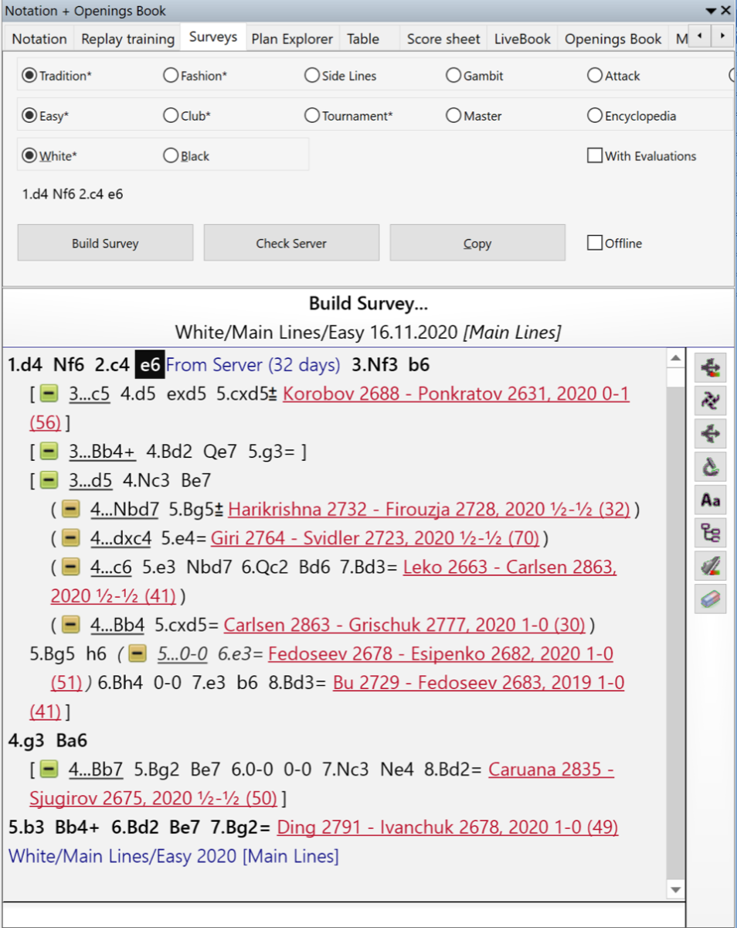Enable the With Evaluations checkbox
737x928 pixels.
click(595, 156)
